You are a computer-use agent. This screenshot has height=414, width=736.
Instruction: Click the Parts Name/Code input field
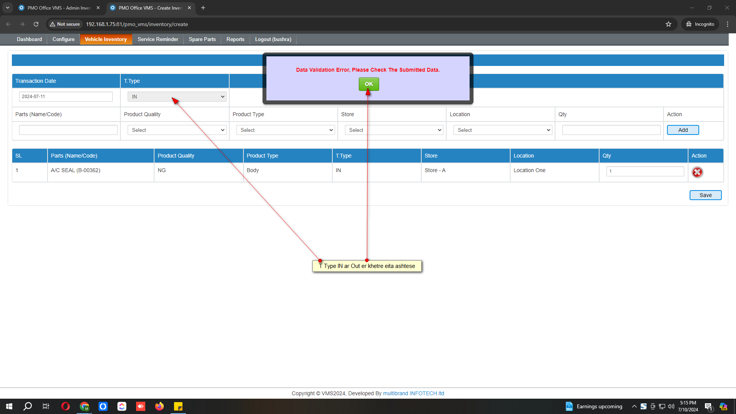tap(68, 130)
